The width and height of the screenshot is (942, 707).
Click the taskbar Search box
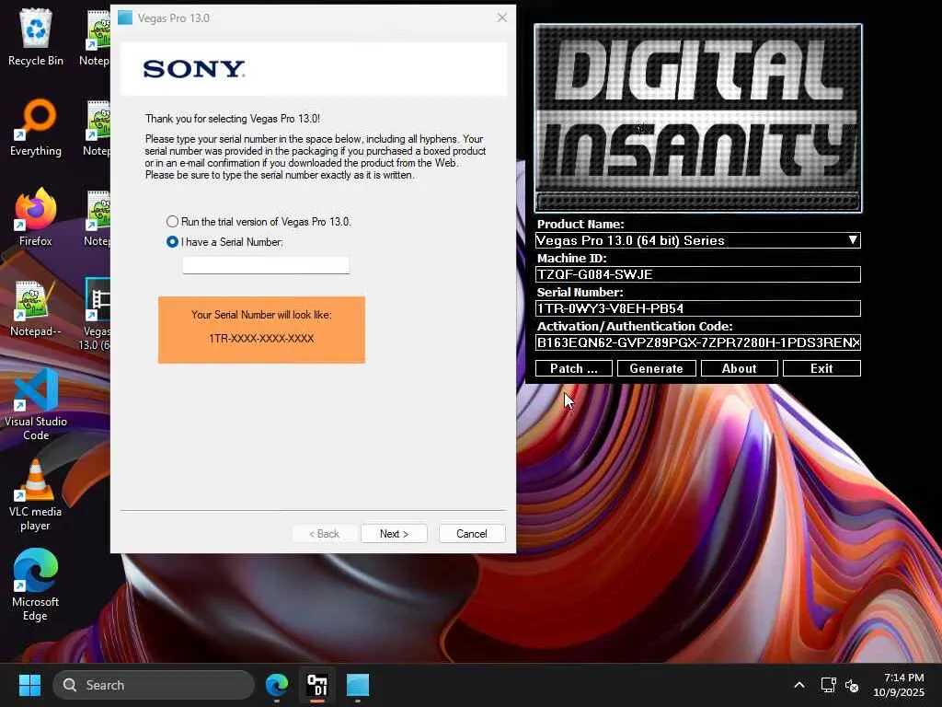click(x=154, y=685)
